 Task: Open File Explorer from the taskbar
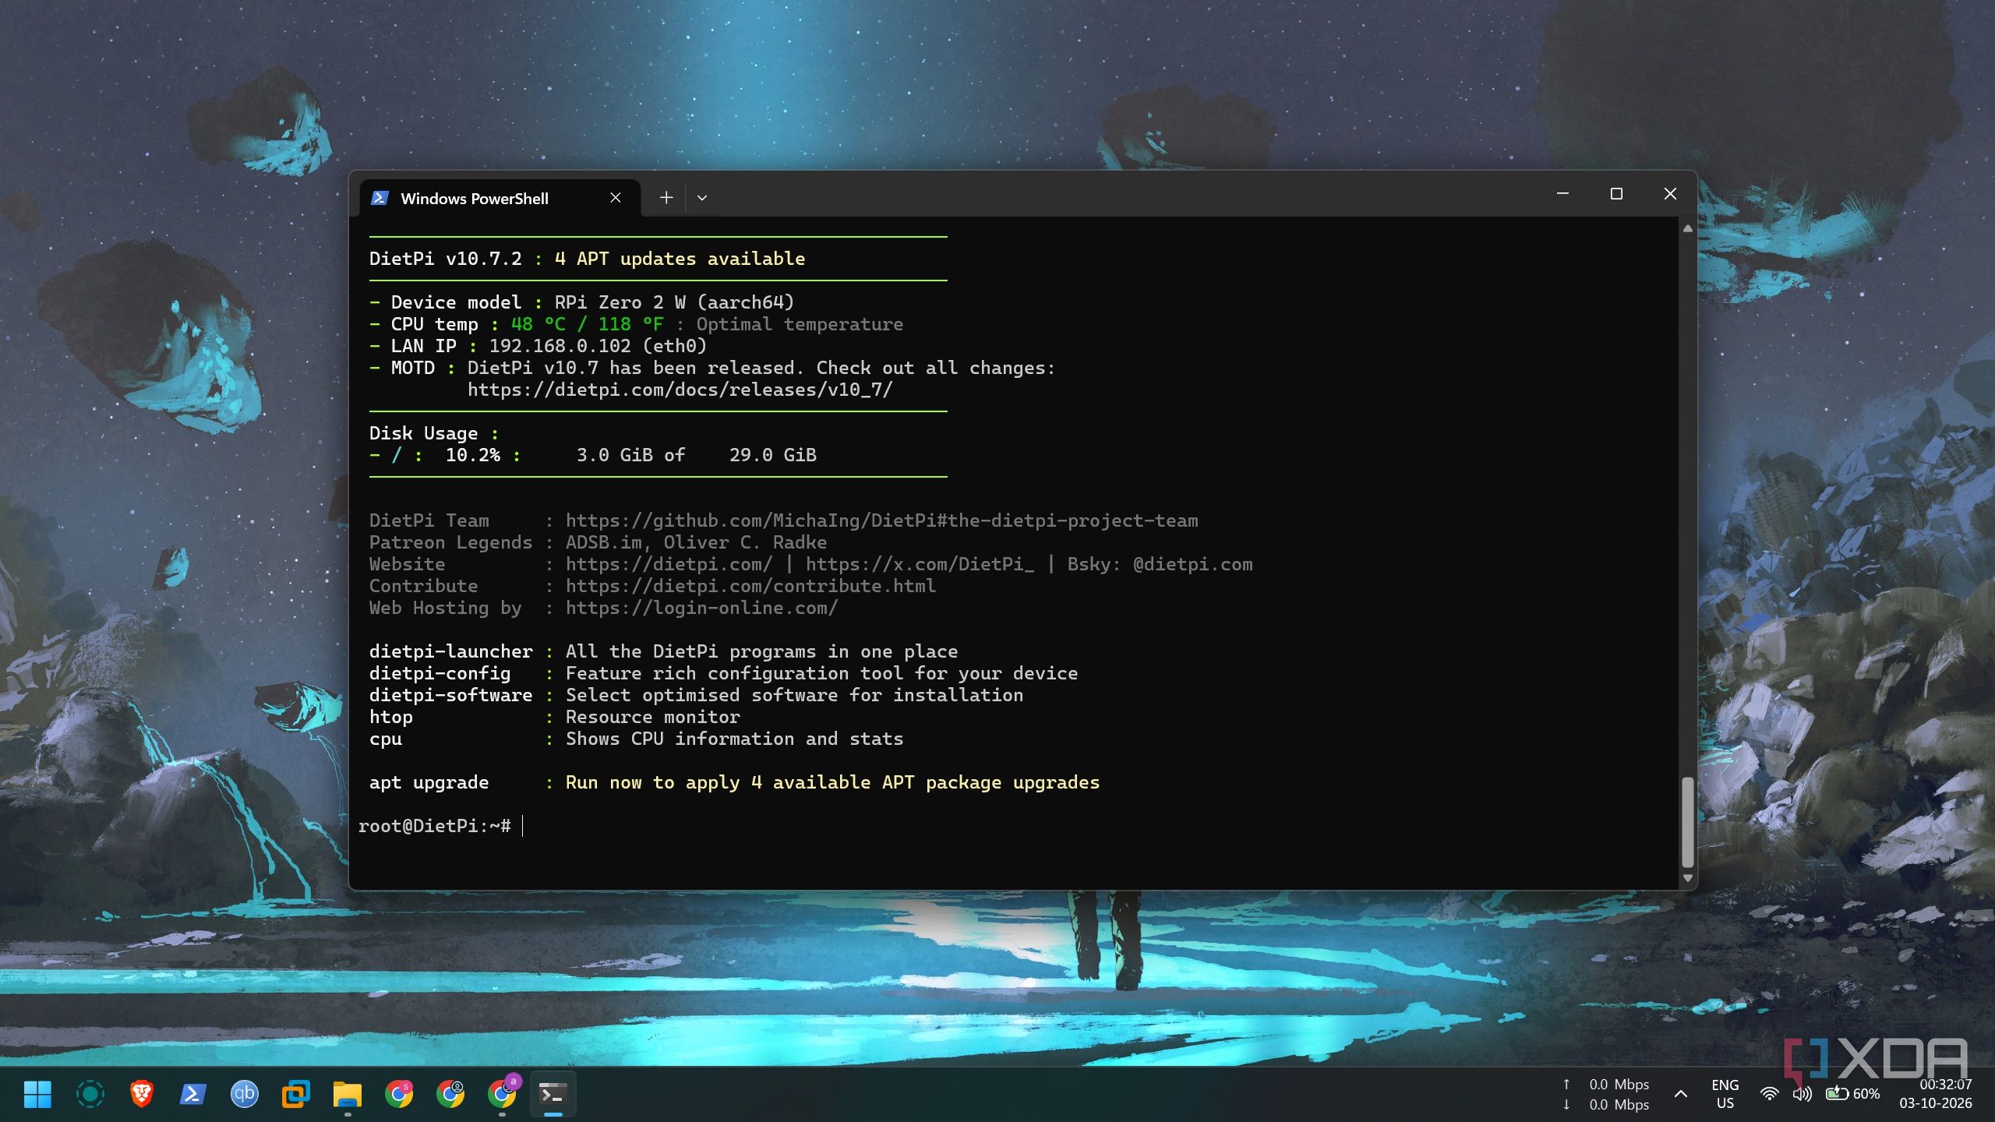click(347, 1094)
